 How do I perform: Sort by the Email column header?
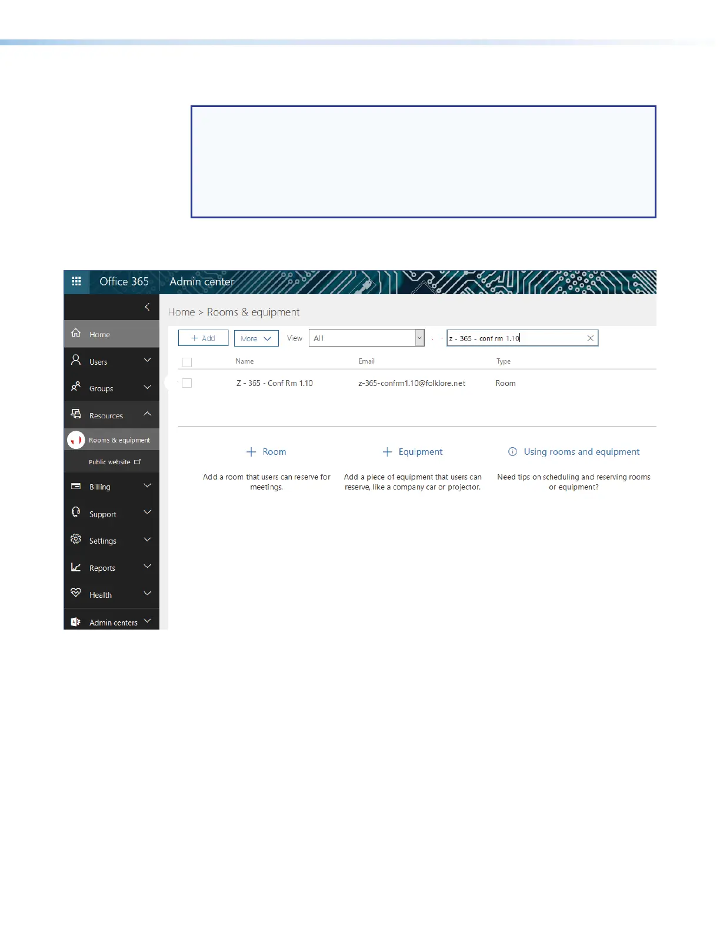point(366,361)
